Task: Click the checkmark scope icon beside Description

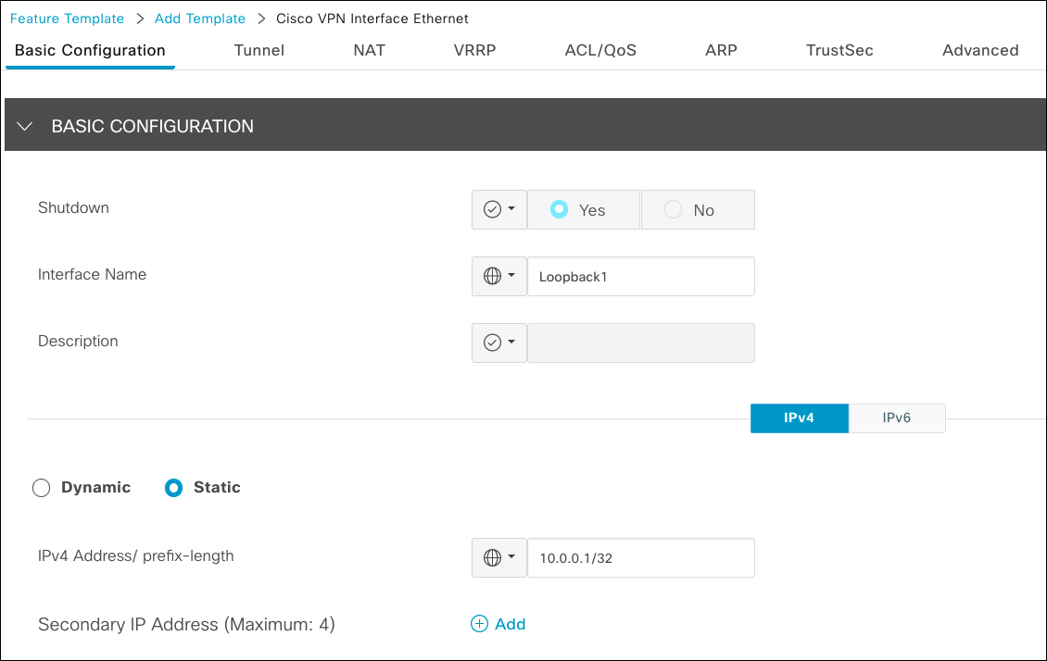Action: pos(493,343)
